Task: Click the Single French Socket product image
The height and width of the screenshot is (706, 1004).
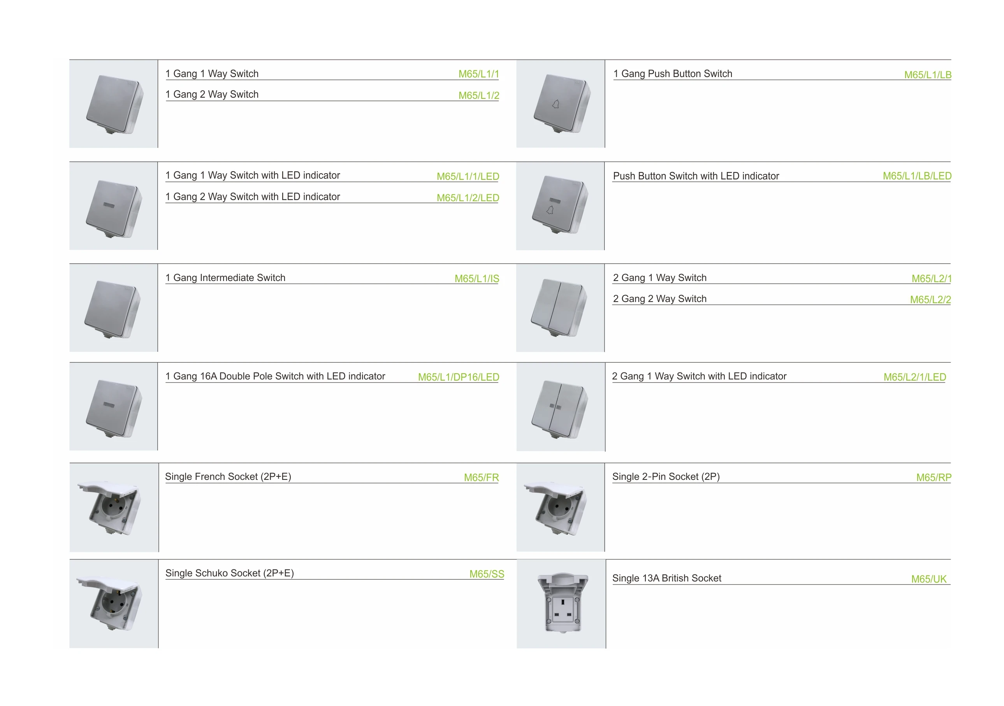Action: (x=114, y=508)
